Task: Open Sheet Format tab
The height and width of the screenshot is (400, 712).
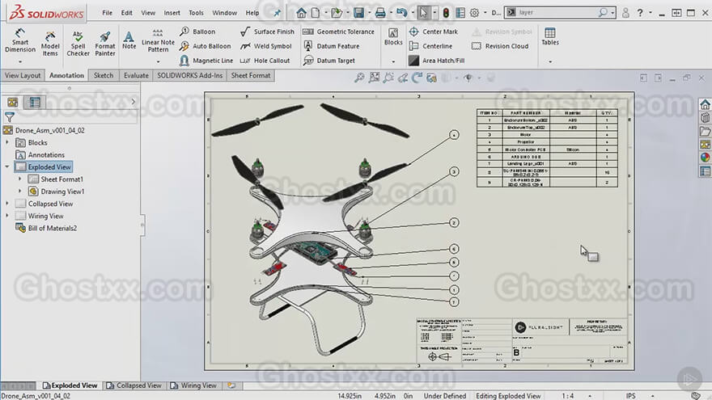Action: coord(250,75)
